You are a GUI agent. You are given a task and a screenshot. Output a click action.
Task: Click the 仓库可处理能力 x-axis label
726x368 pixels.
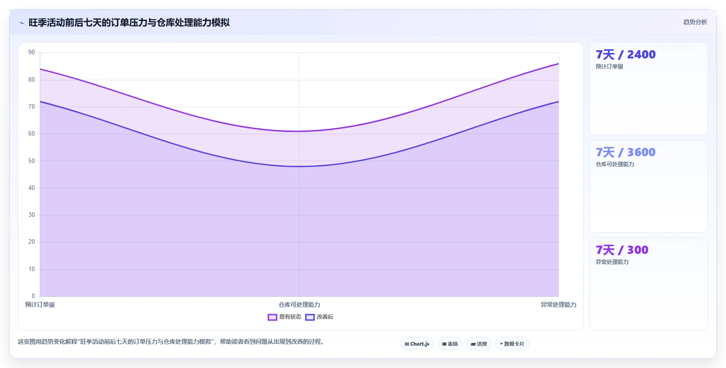point(299,305)
